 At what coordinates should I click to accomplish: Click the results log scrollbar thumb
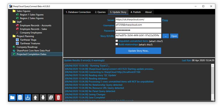click(x=213, y=81)
